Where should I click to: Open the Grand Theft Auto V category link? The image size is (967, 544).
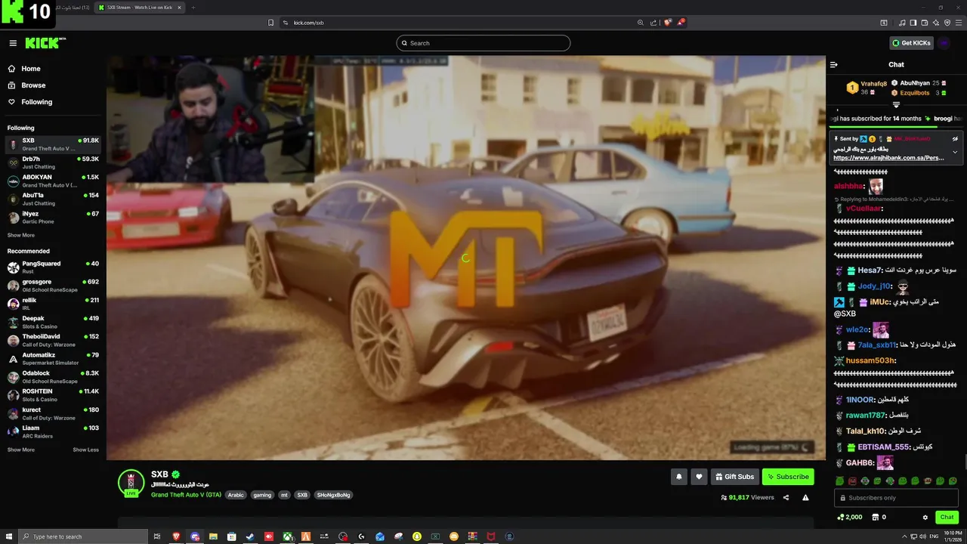(186, 495)
